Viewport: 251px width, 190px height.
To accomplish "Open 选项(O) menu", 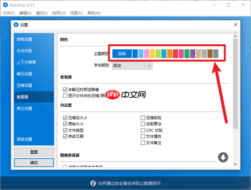I will [x=59, y=13].
